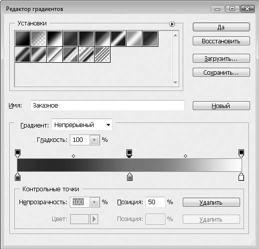
Task: Select the white color stop at right end
Action: pos(241,176)
